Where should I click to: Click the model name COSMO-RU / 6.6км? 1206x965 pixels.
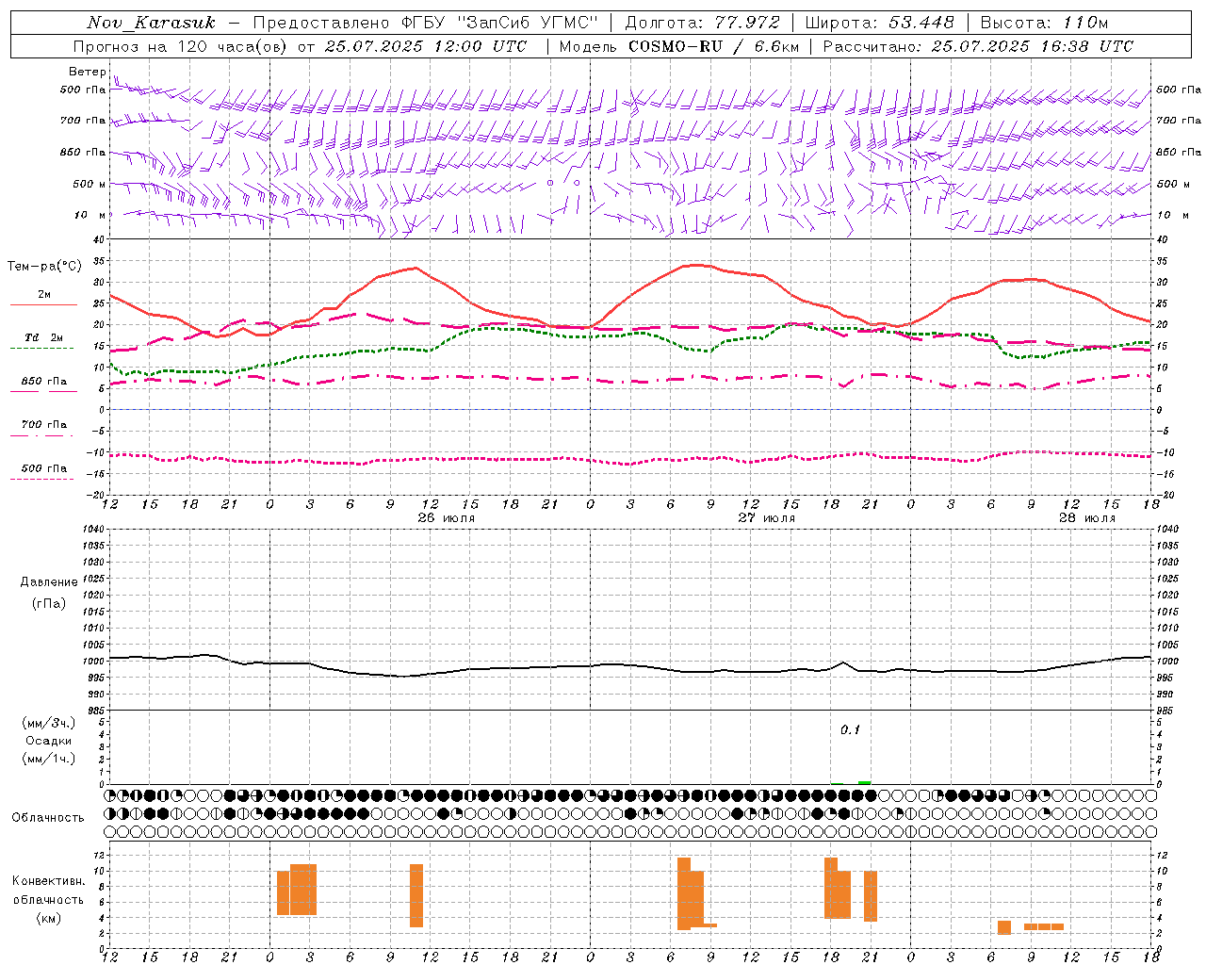714,46
